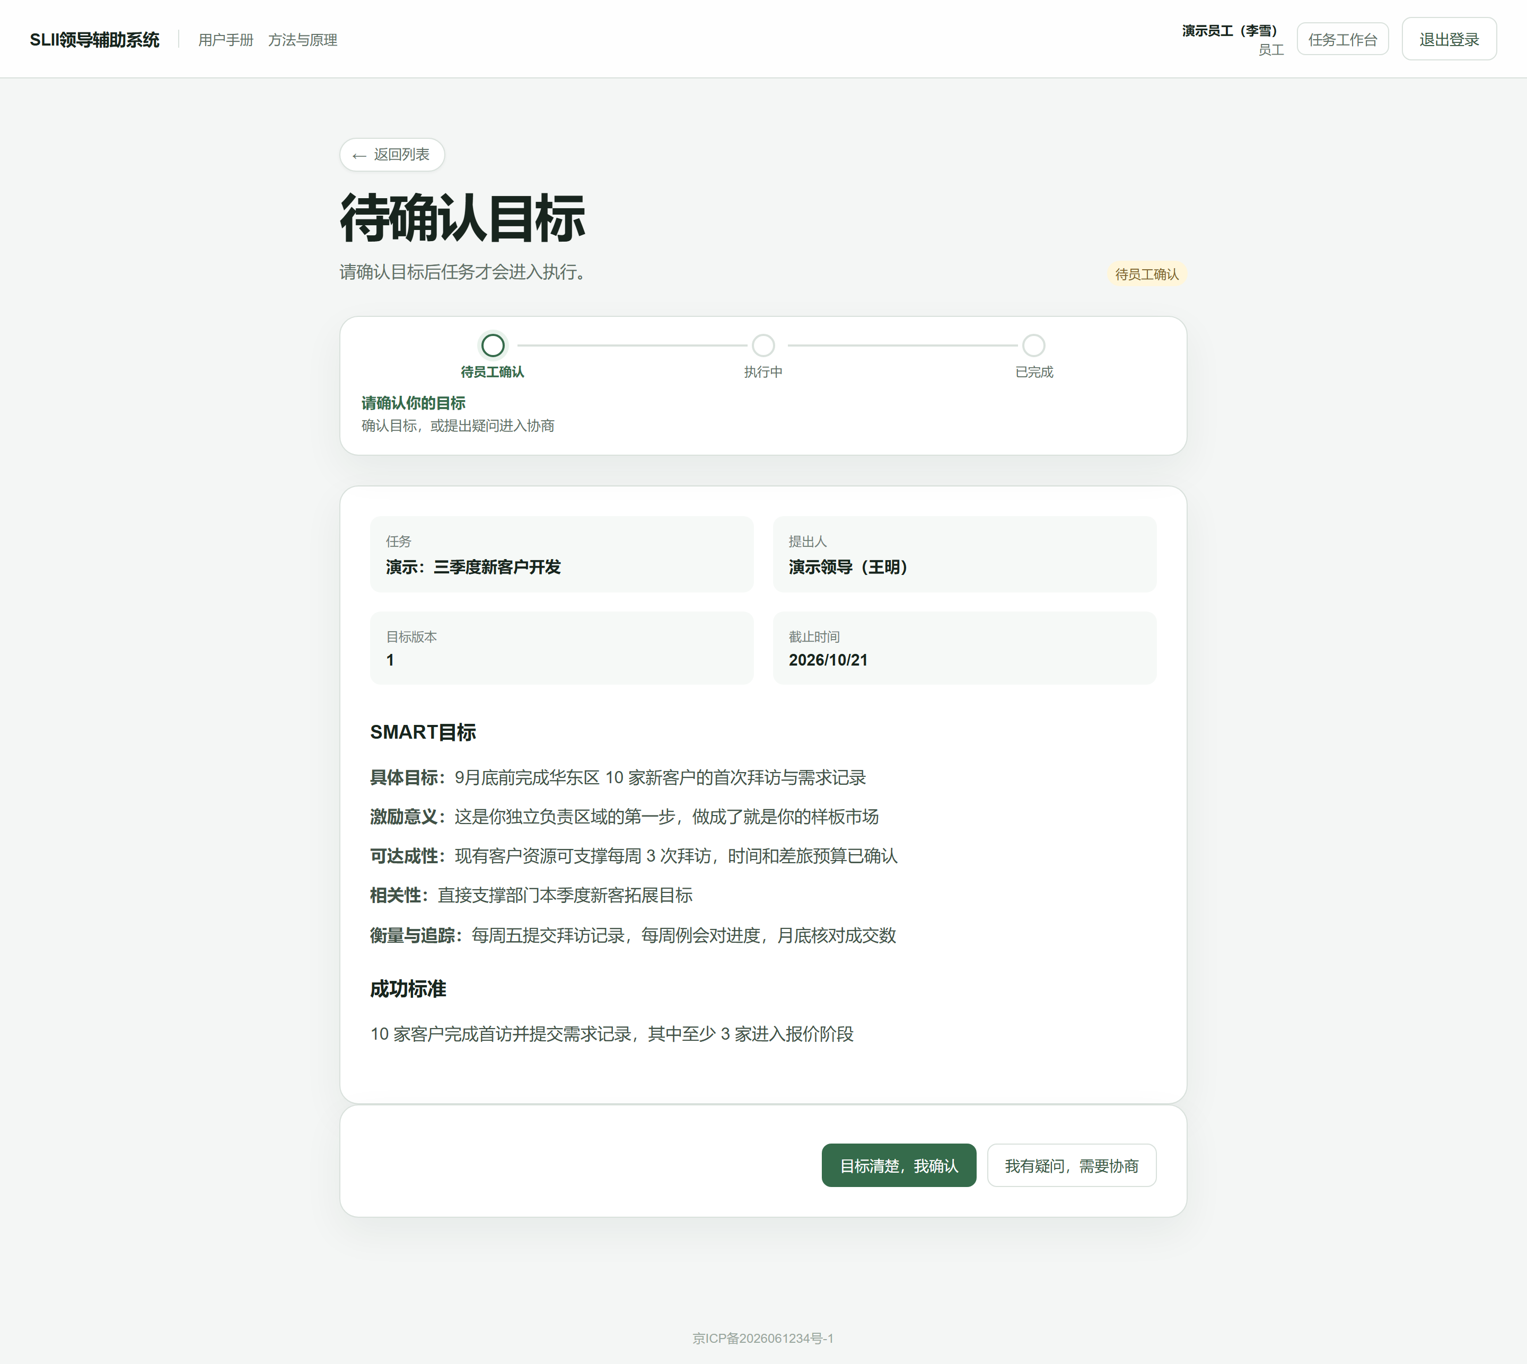This screenshot has width=1527, height=1364.
Task: Click the 待员工确认 step circle
Action: [493, 346]
